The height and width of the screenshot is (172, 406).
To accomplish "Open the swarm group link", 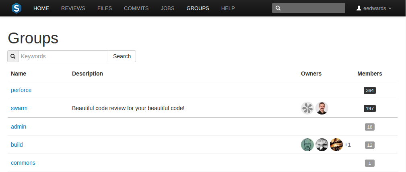I will click(19, 108).
